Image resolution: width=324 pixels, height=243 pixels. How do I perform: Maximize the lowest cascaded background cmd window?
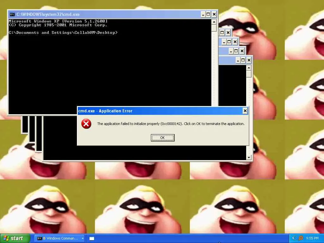[243, 60]
